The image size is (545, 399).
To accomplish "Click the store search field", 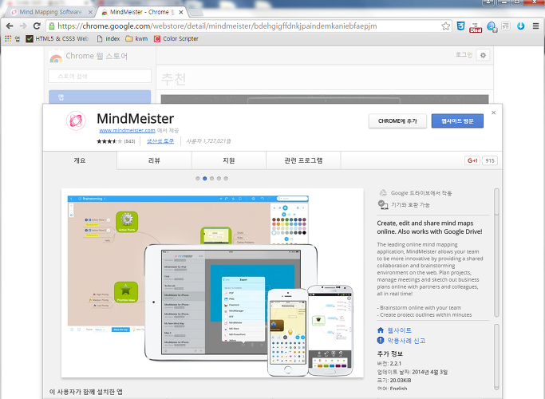I will pos(100,76).
